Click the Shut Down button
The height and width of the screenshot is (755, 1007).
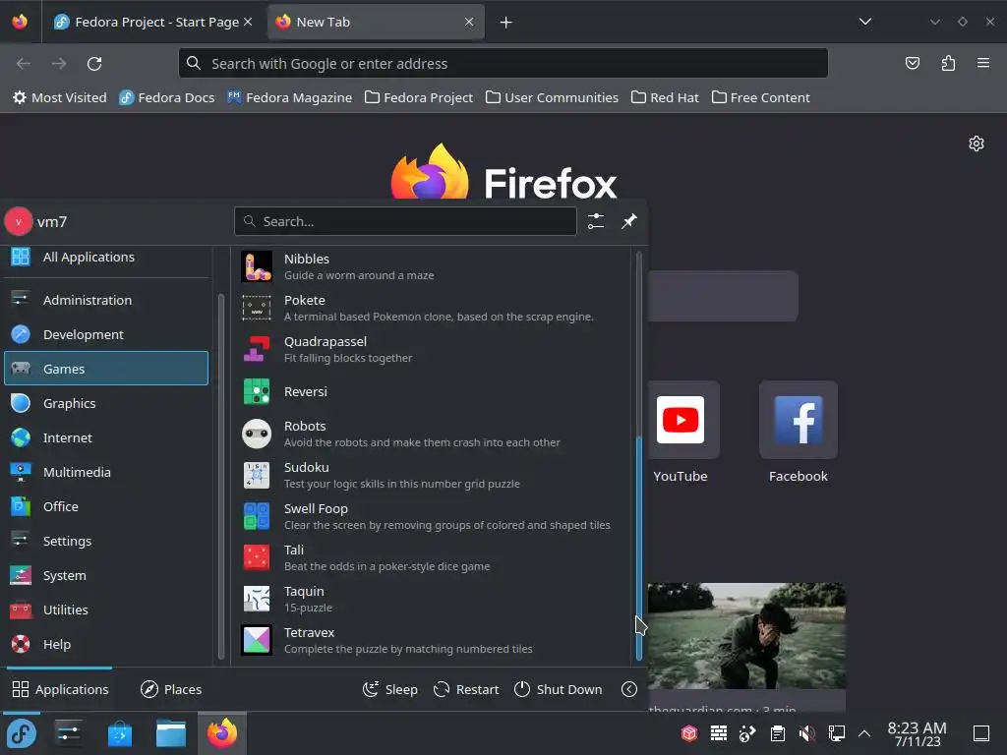(x=559, y=689)
